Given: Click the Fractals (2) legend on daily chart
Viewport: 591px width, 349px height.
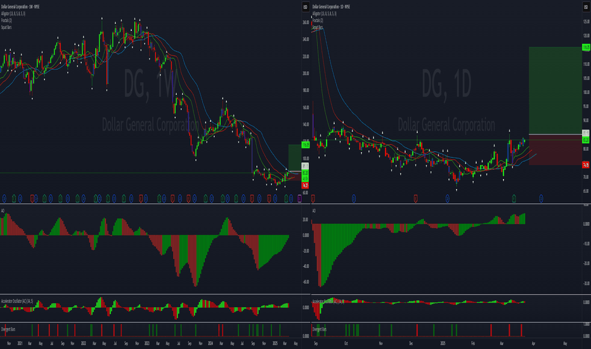Looking at the screenshot, I should pos(318,20).
